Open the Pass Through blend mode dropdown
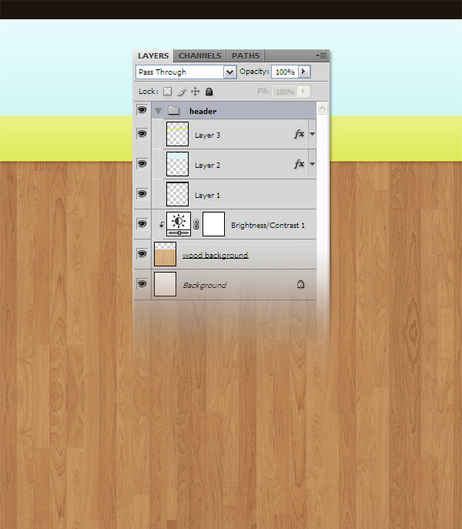The width and height of the screenshot is (462, 529). pos(229,72)
